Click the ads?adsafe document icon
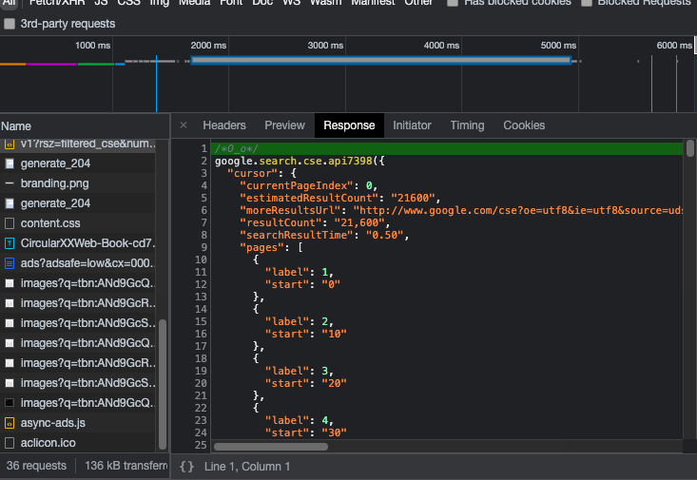 point(10,263)
